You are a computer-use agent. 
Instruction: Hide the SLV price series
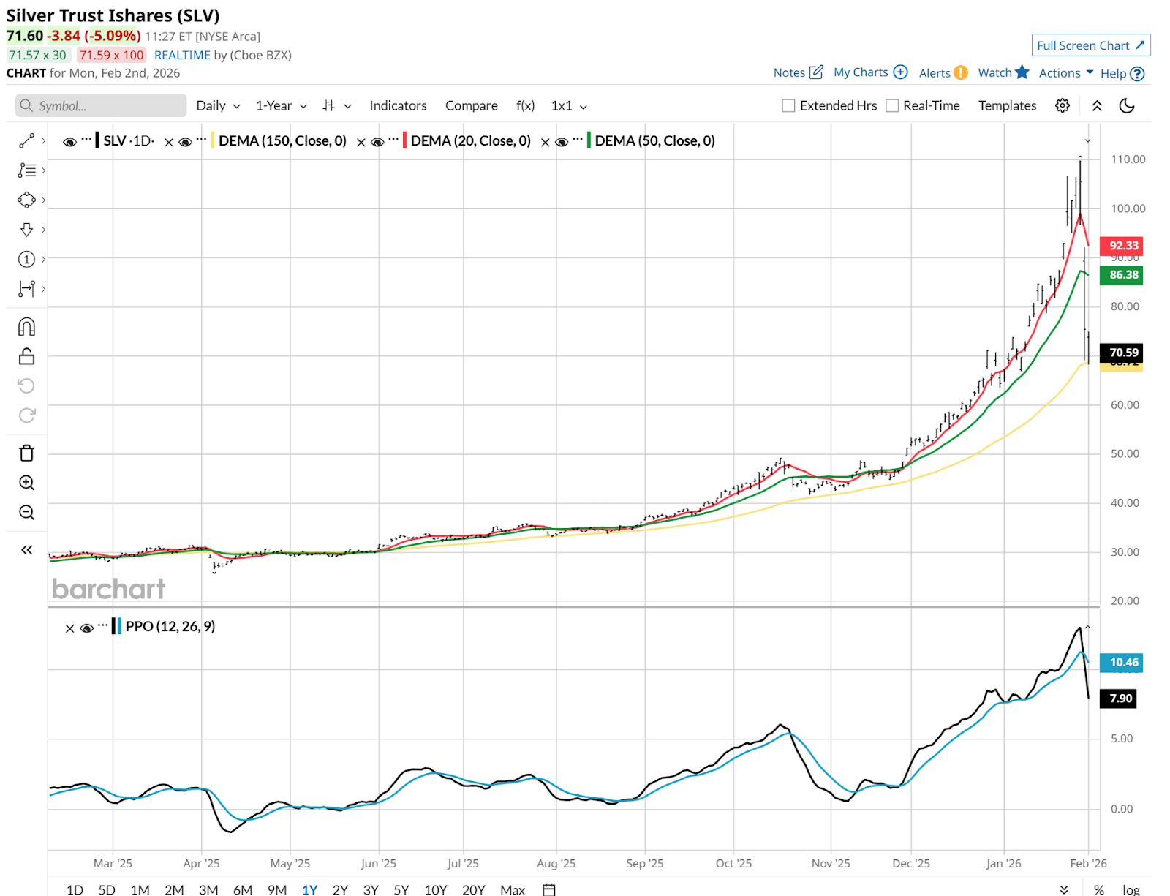[69, 142]
